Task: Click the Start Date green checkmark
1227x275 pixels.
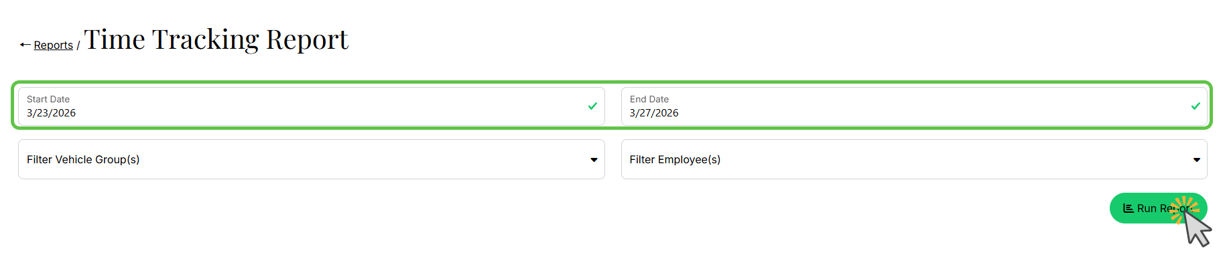Action: 592,106
